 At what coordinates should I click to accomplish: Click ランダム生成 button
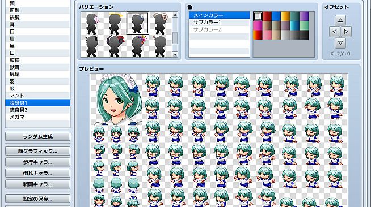37,136
